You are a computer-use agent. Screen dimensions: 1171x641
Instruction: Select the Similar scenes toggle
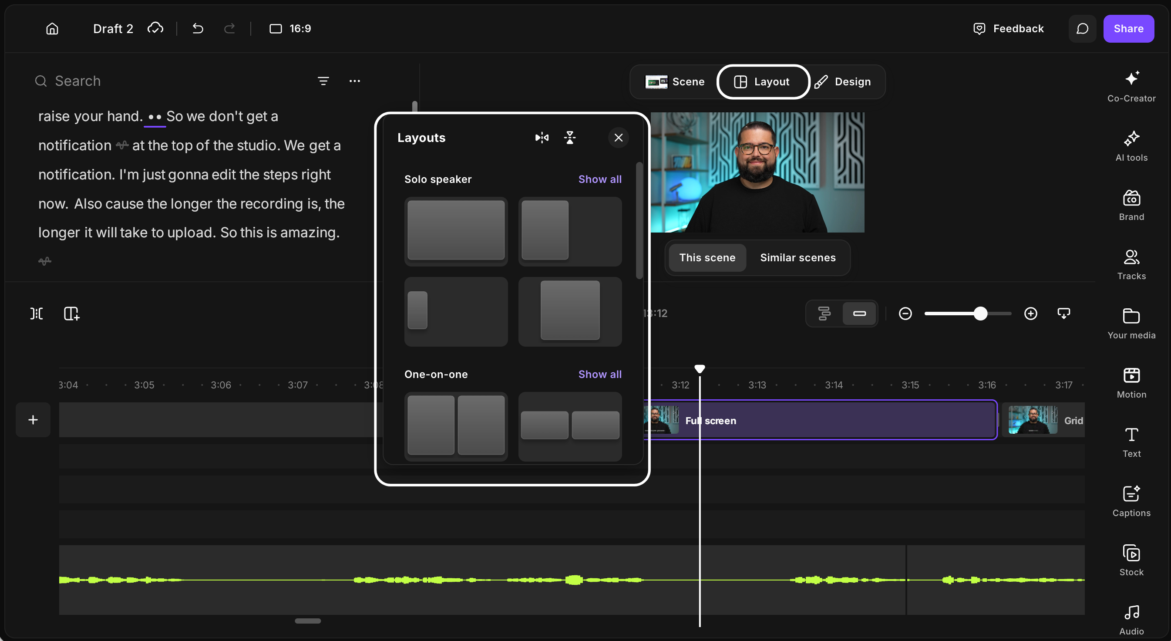(x=798, y=258)
